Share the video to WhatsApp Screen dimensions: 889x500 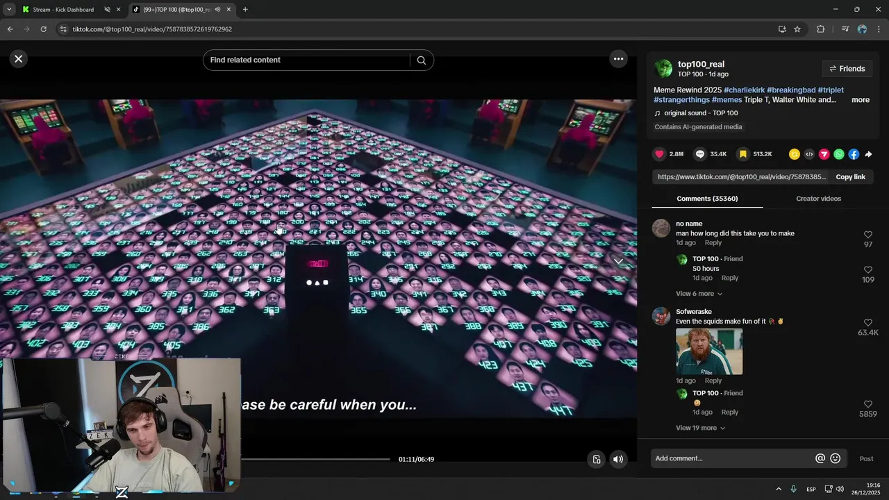point(839,154)
